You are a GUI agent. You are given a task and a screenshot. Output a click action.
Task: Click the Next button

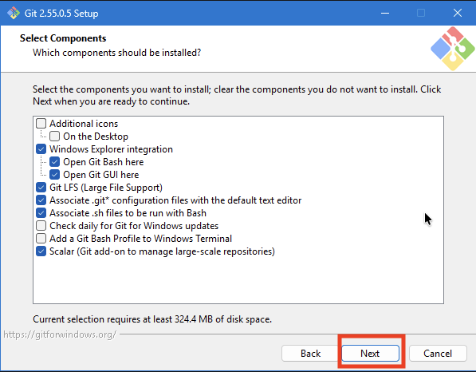(x=371, y=354)
